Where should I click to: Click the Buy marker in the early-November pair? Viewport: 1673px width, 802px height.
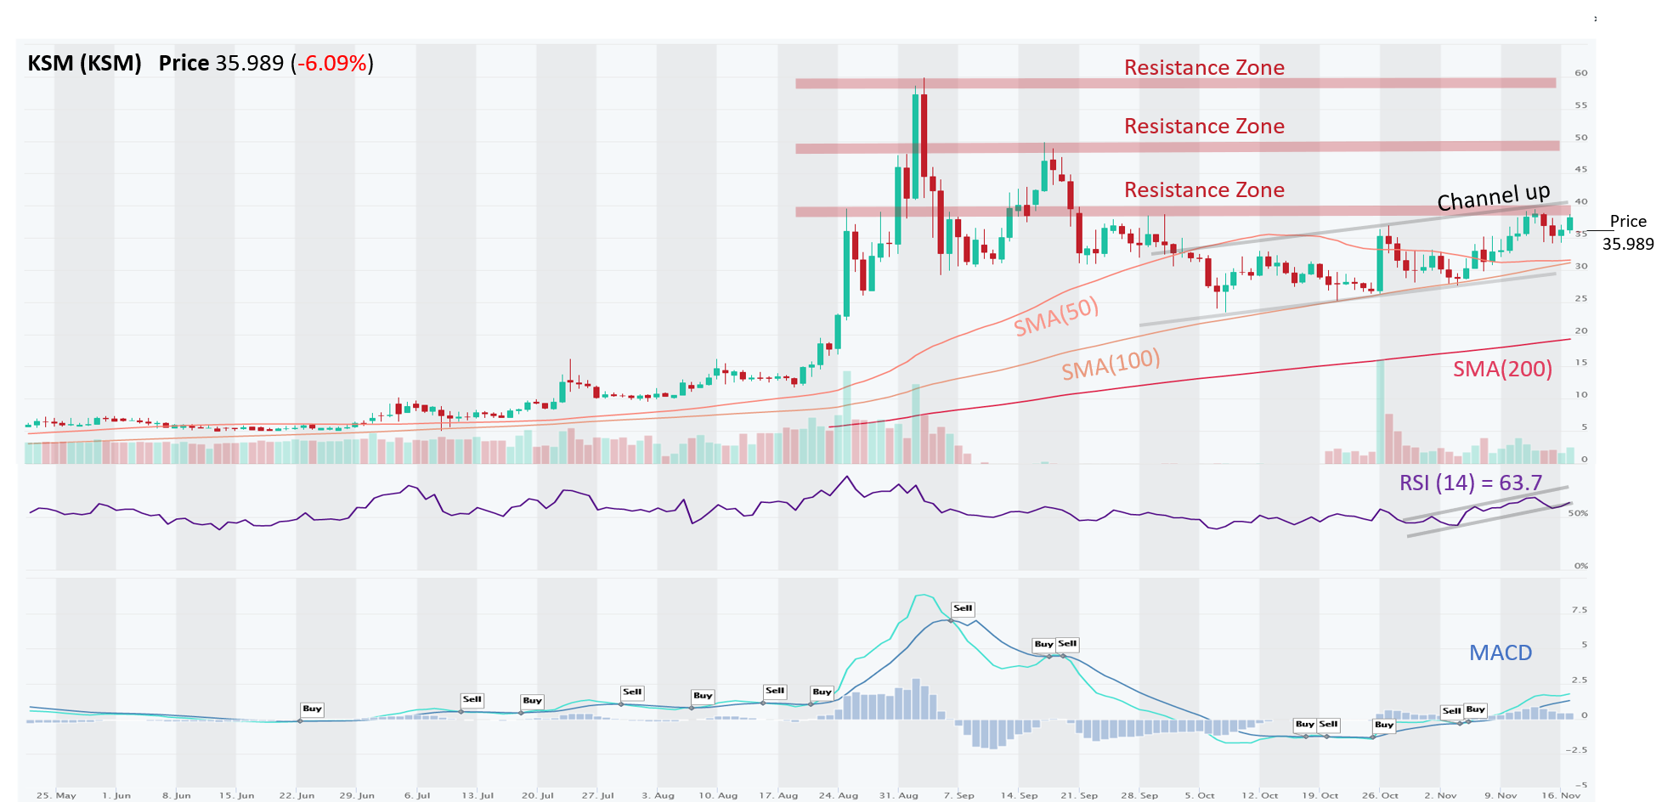[1475, 709]
